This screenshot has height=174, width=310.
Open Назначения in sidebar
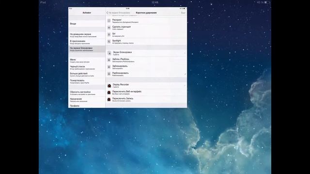coord(87,100)
